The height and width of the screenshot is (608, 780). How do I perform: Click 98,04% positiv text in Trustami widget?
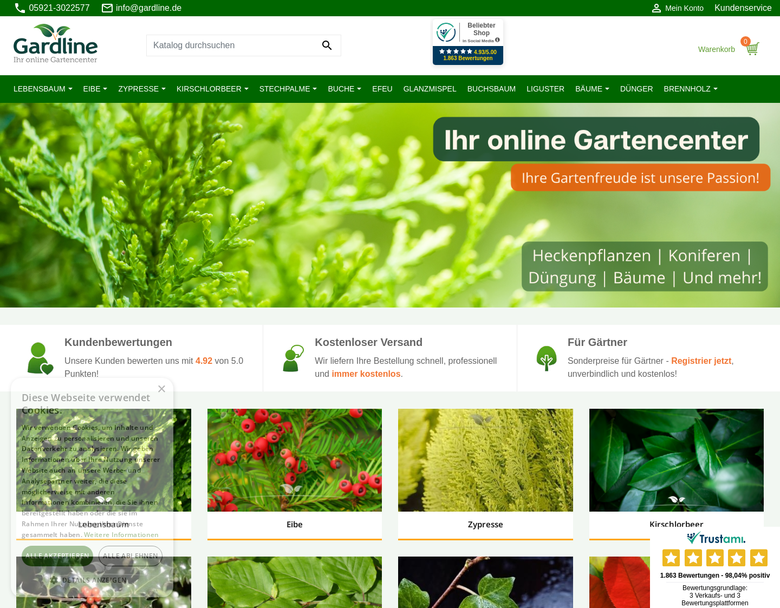(747, 576)
